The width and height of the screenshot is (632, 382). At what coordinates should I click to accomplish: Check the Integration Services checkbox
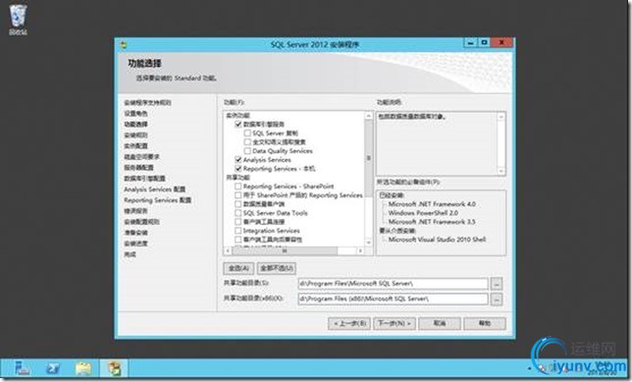pyautogui.click(x=238, y=231)
